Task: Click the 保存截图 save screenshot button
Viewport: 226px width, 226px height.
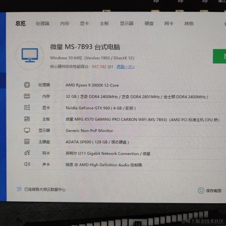Action: [x=210, y=191]
